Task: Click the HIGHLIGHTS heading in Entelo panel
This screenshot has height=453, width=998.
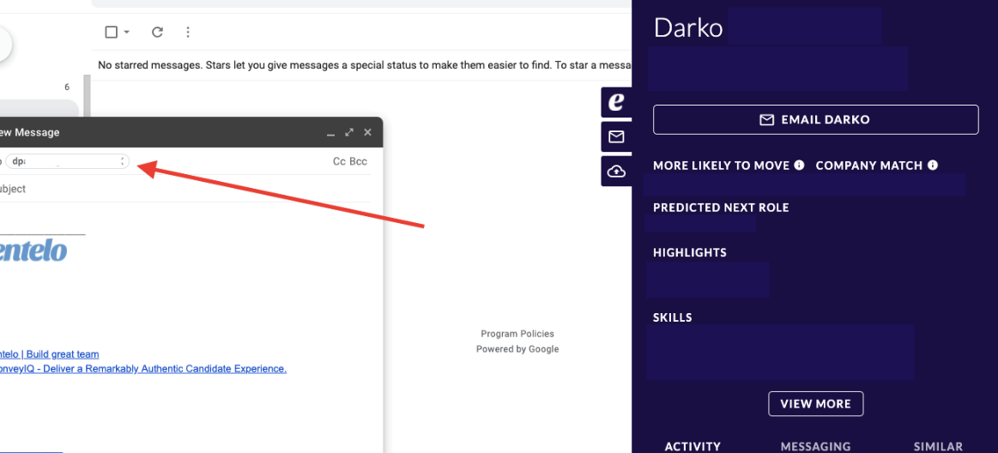Action: [x=690, y=252]
